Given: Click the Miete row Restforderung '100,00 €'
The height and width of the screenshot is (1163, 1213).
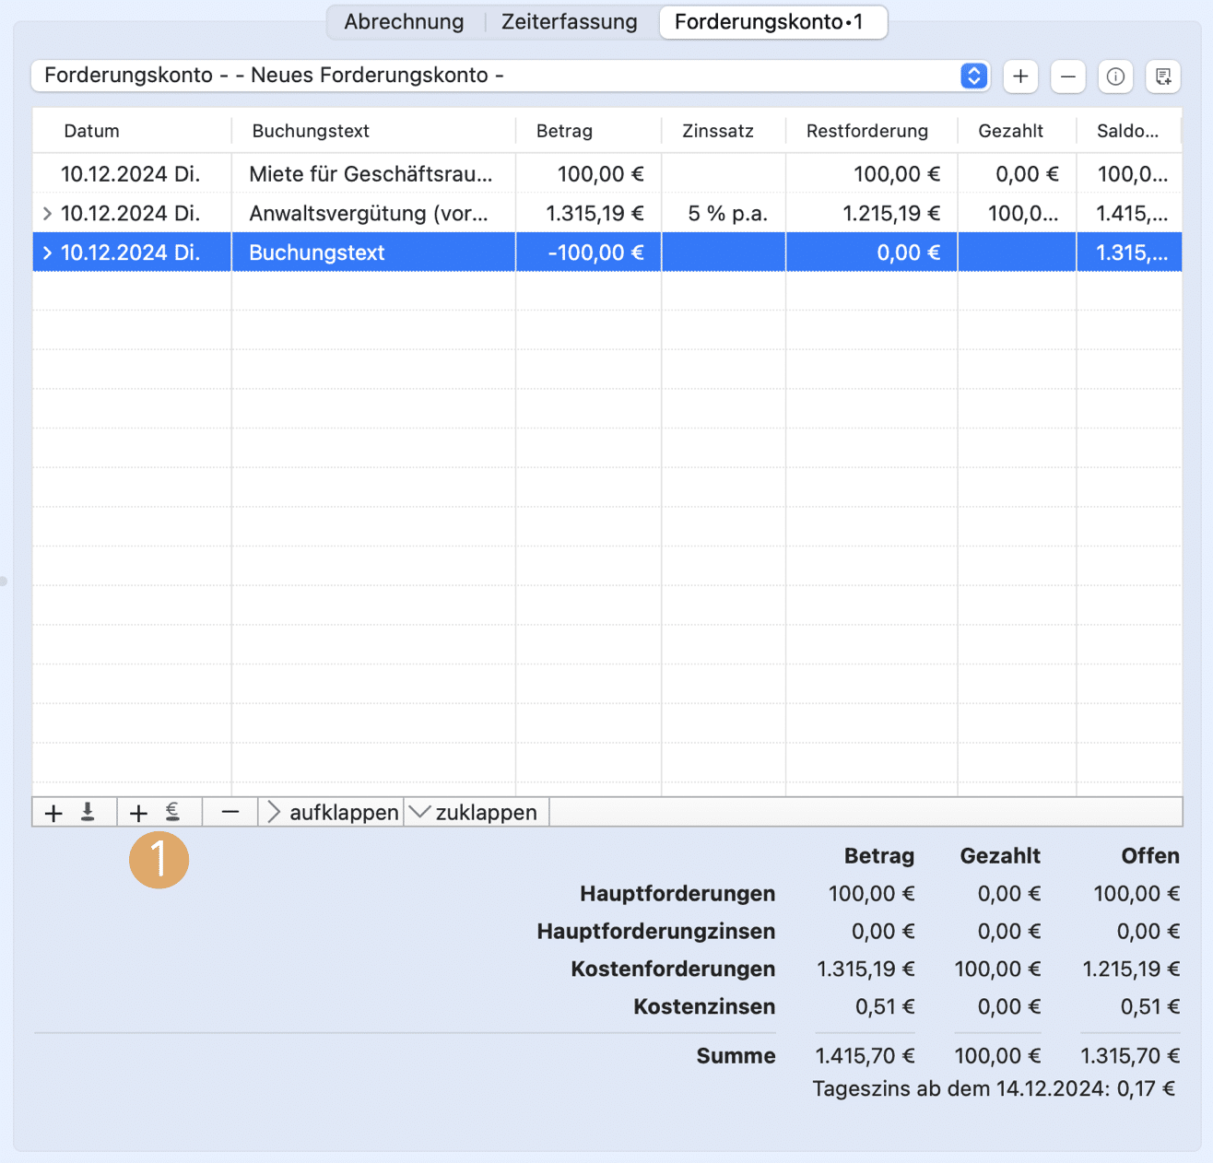Looking at the screenshot, I should coord(897,174).
